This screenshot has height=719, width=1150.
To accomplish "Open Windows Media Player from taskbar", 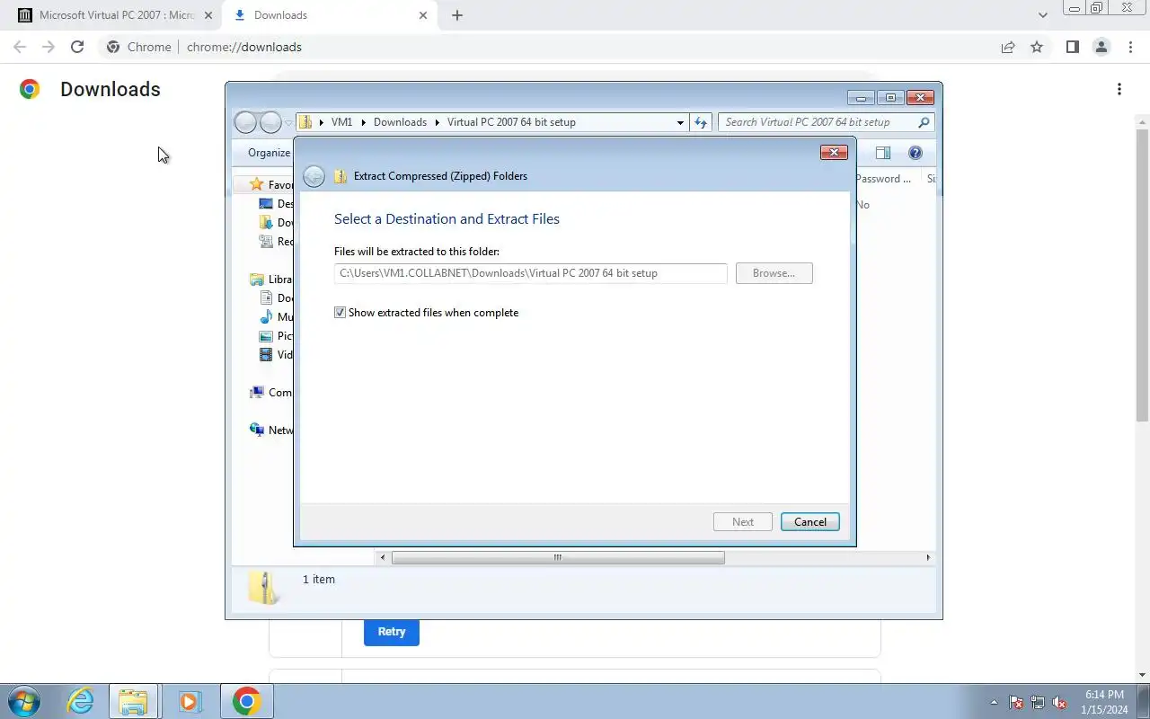I will click(190, 701).
